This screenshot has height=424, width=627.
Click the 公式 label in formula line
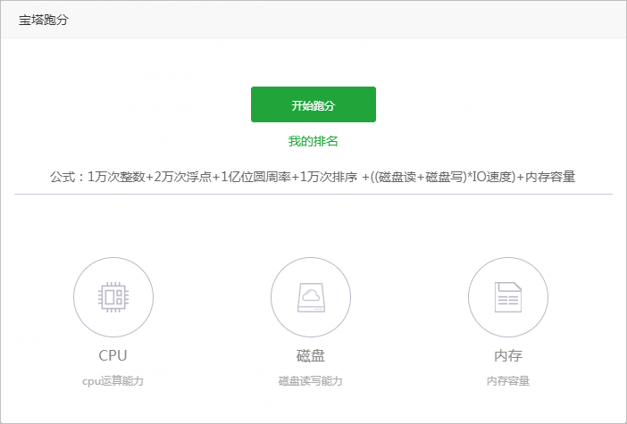tap(65, 177)
